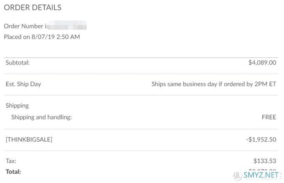Viewport: 284px width, 183px height.
Task: Click the ORDER DETAILS heading
Action: click(x=33, y=8)
